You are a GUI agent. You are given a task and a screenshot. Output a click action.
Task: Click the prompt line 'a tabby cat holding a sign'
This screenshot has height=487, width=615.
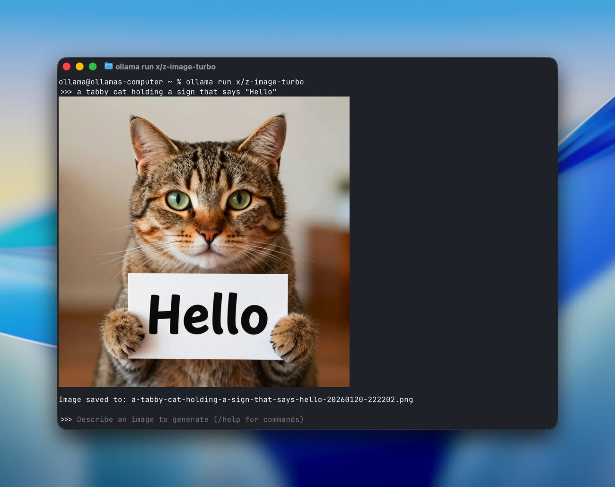176,92
